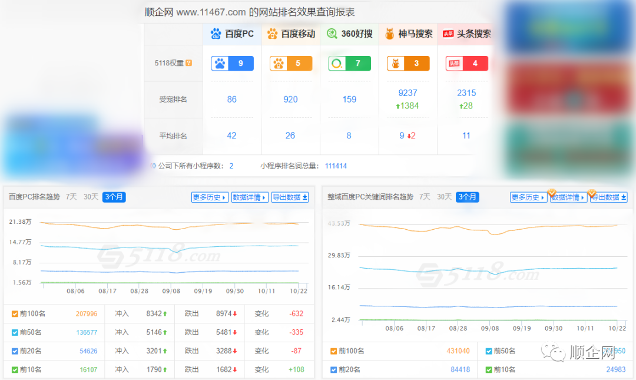Click 变化 value -335 in 前50名 row
The height and width of the screenshot is (380, 636).
[296, 332]
